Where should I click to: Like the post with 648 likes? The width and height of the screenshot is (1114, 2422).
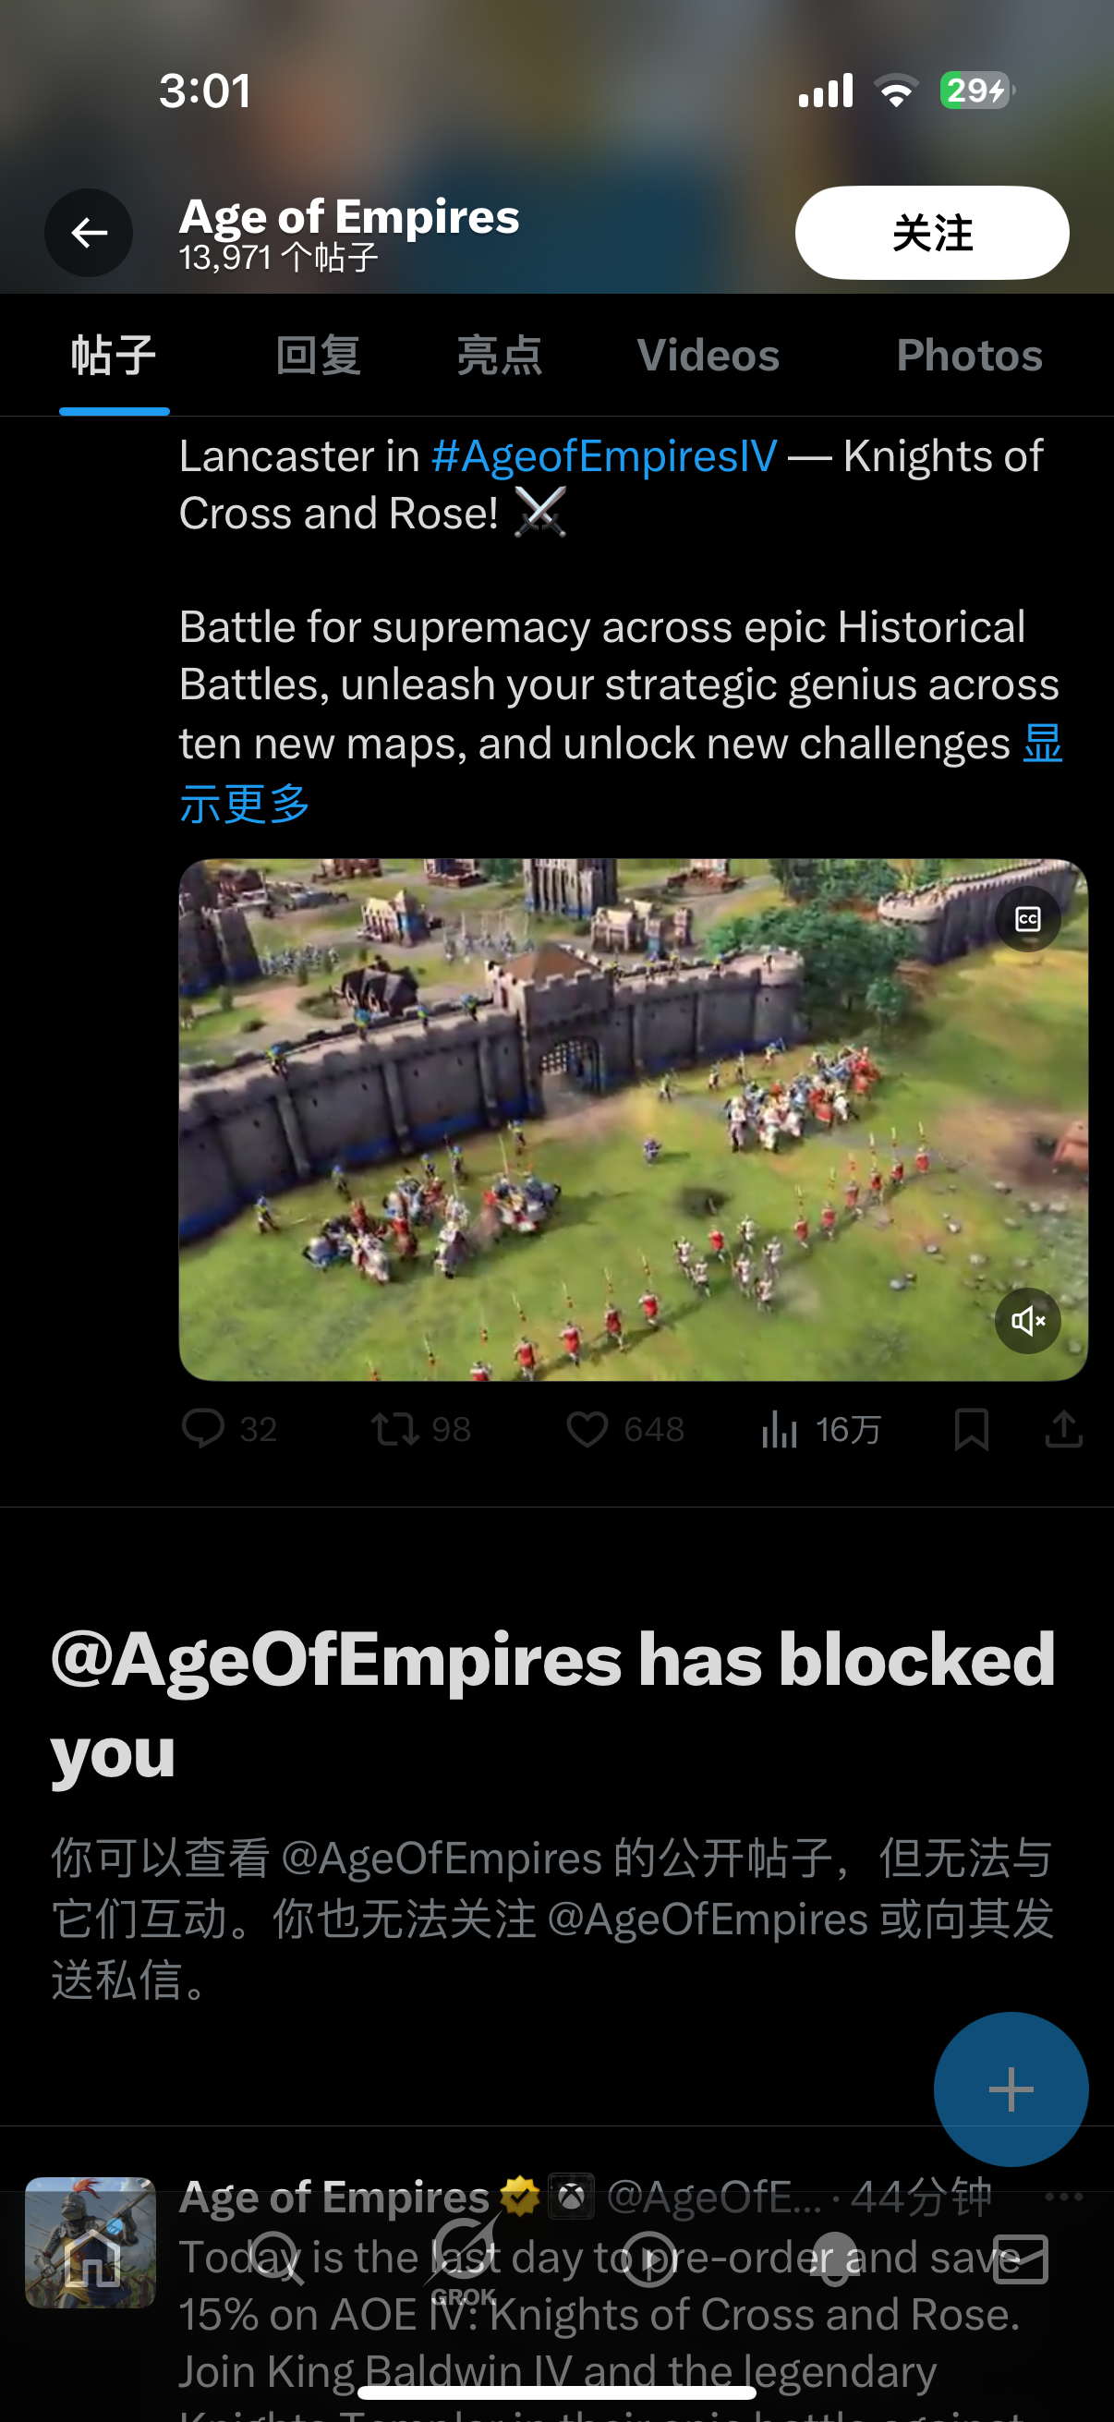coord(625,1429)
